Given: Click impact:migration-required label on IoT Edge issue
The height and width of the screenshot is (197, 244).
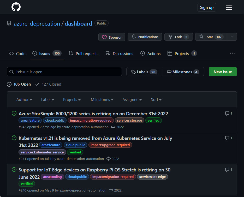Looking at the screenshot, I should [x=113, y=177].
